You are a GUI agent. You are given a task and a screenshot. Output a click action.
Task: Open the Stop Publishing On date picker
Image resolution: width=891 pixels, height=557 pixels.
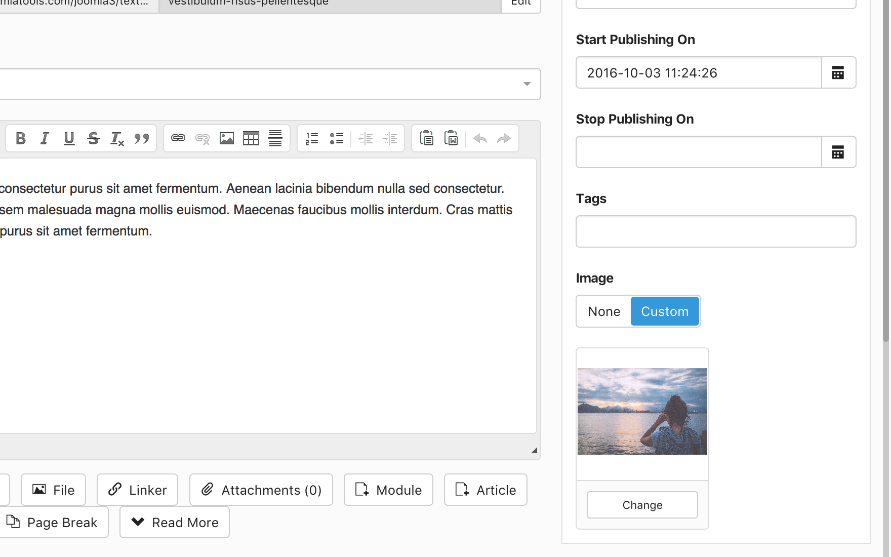click(838, 152)
